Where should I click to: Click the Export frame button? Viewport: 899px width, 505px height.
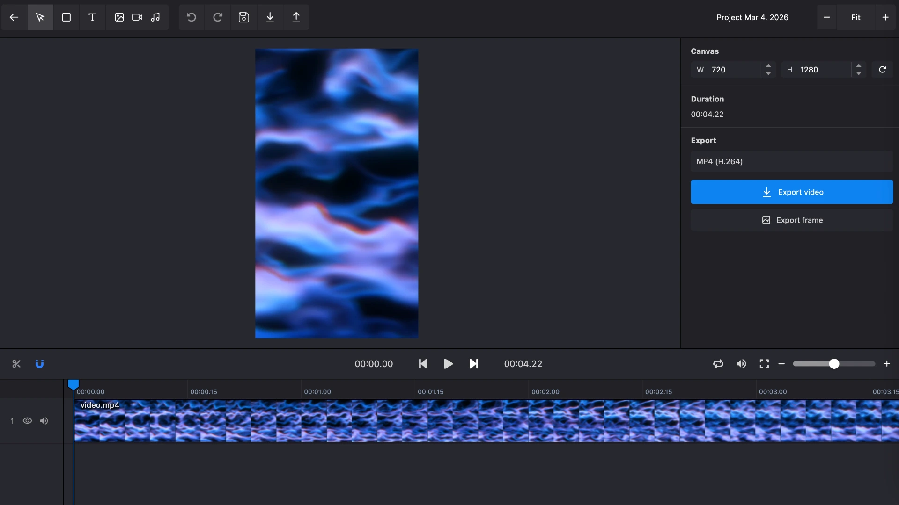click(x=791, y=220)
